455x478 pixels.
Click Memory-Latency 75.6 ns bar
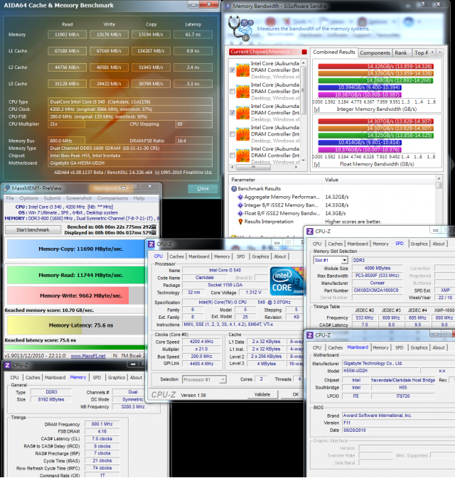75,325
